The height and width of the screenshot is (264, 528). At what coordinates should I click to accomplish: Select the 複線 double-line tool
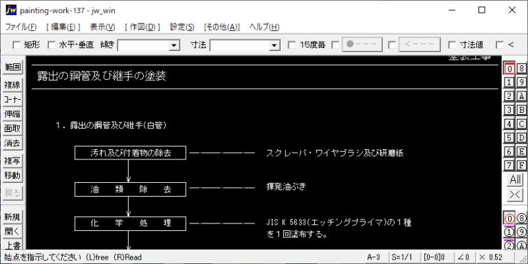coord(12,85)
